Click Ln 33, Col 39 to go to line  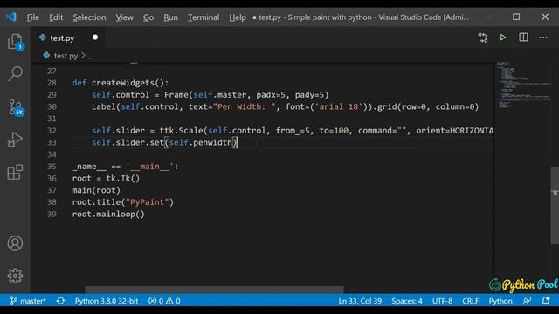(360, 301)
